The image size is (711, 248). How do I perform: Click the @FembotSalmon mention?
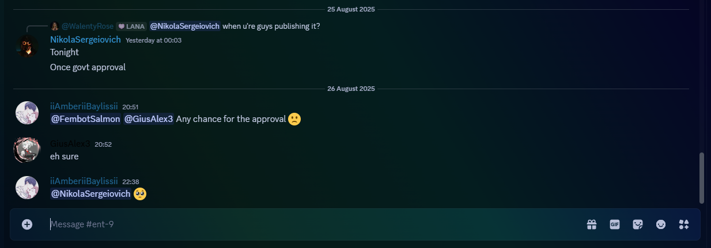coord(86,119)
